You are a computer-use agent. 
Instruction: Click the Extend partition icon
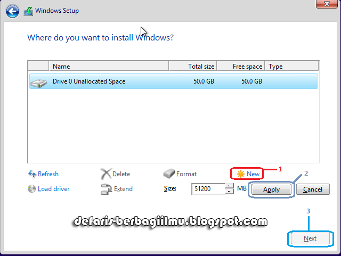[x=105, y=189]
